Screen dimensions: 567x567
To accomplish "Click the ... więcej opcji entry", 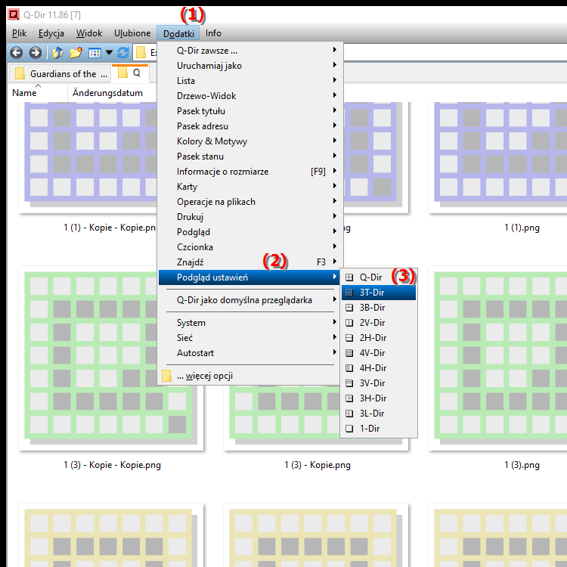I will tap(250, 376).
